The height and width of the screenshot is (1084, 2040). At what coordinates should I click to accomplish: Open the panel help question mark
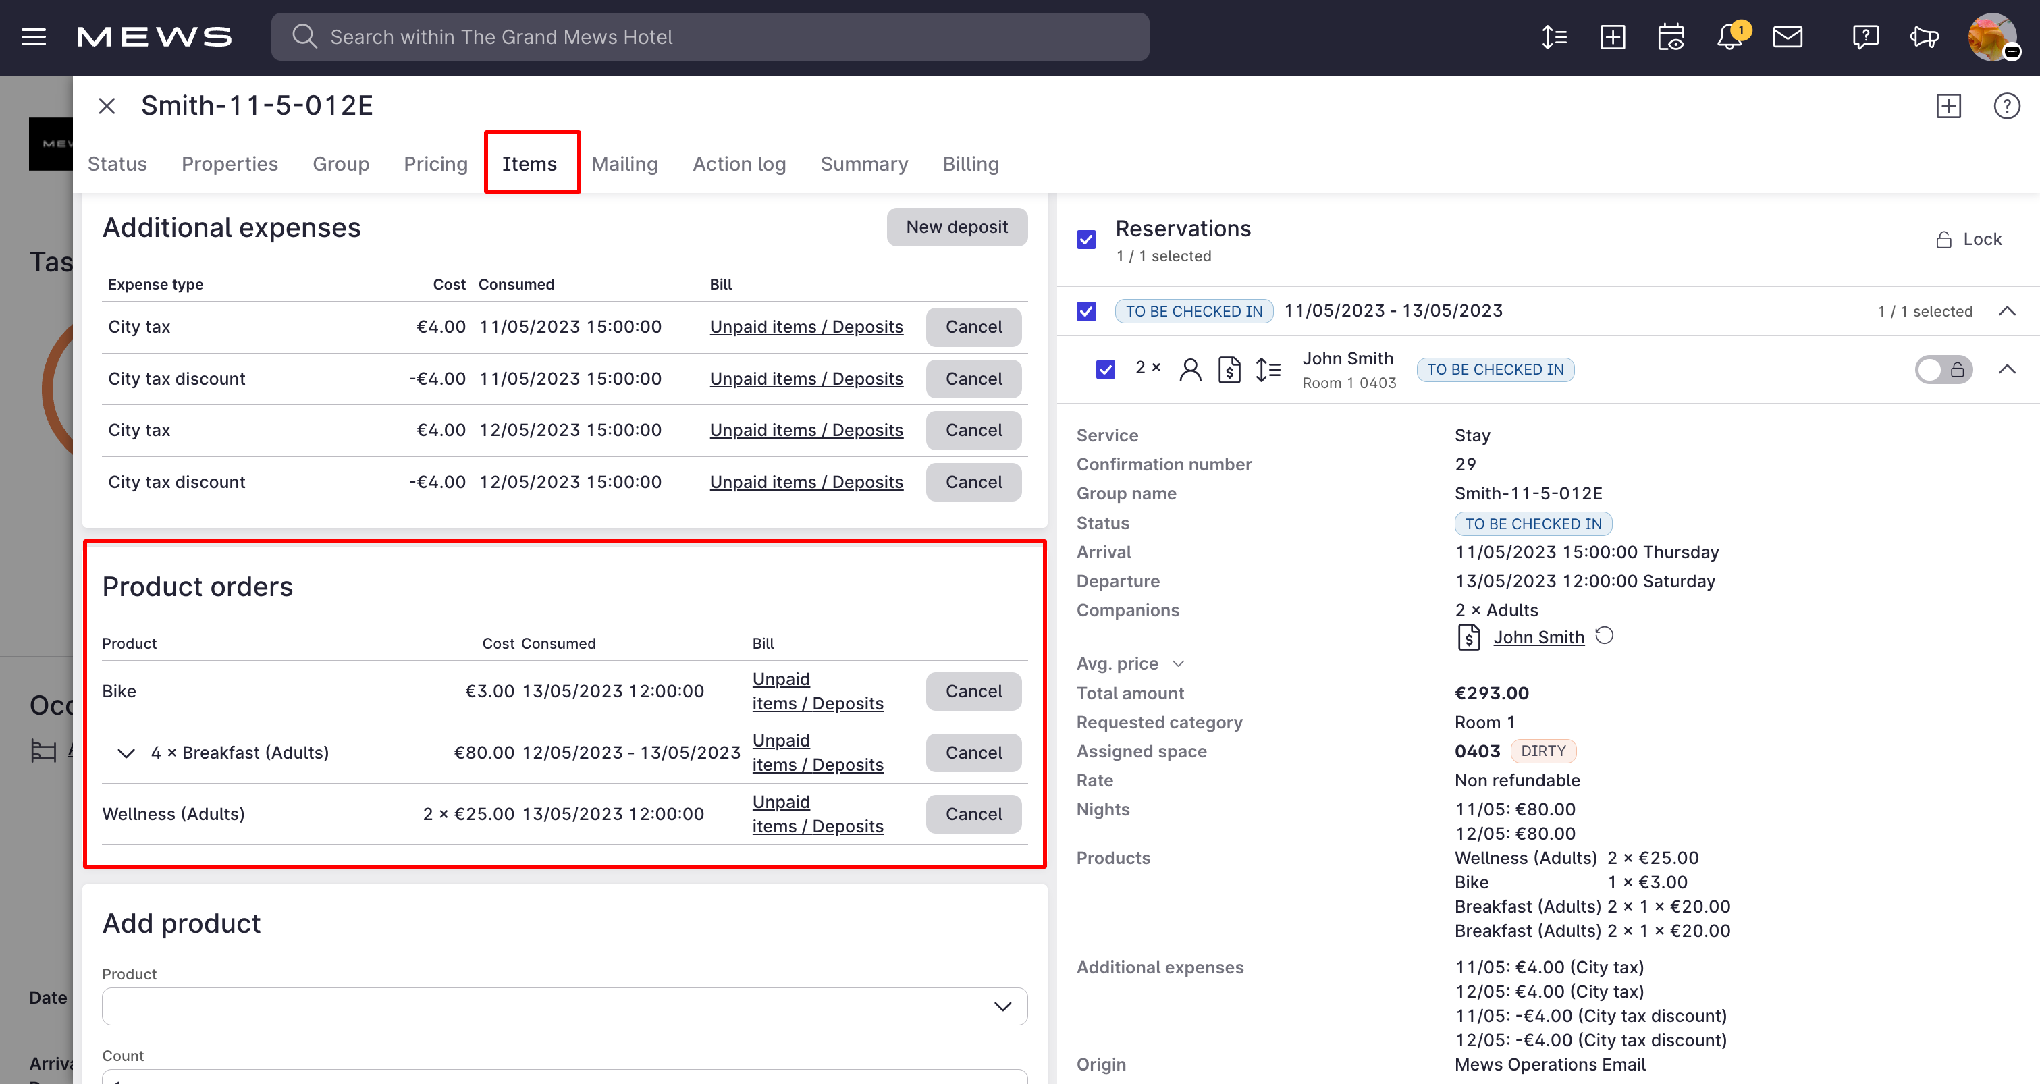click(x=2007, y=105)
